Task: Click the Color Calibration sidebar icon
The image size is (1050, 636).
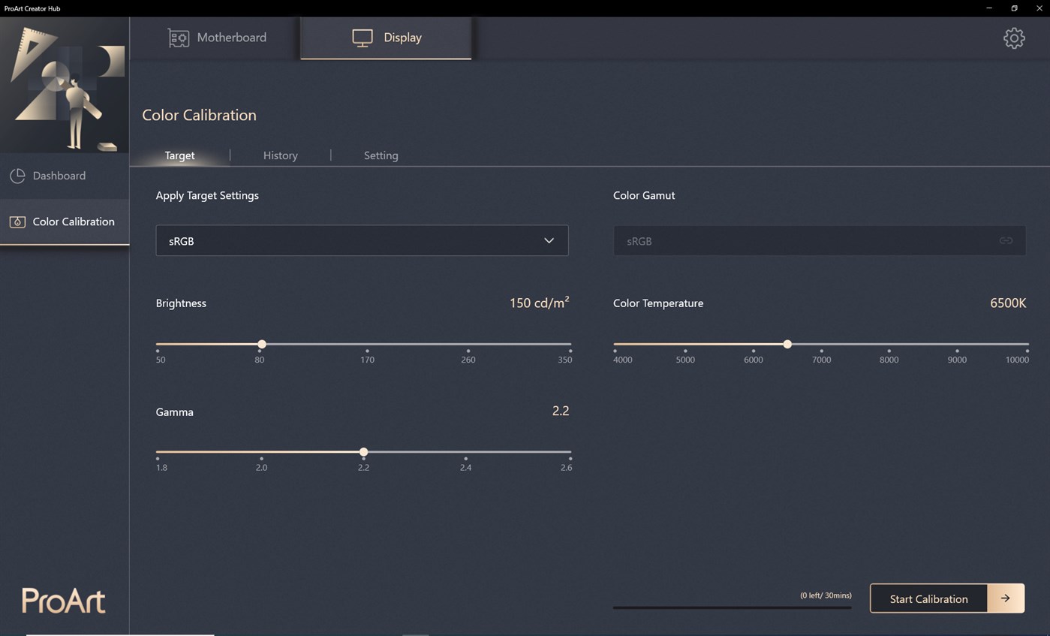Action: pyautogui.click(x=17, y=222)
